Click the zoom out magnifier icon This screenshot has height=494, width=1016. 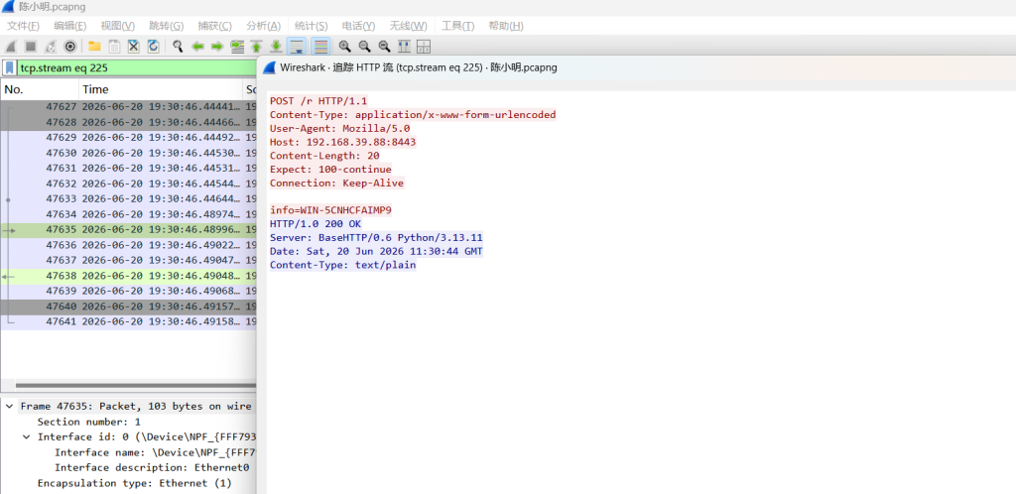click(365, 47)
